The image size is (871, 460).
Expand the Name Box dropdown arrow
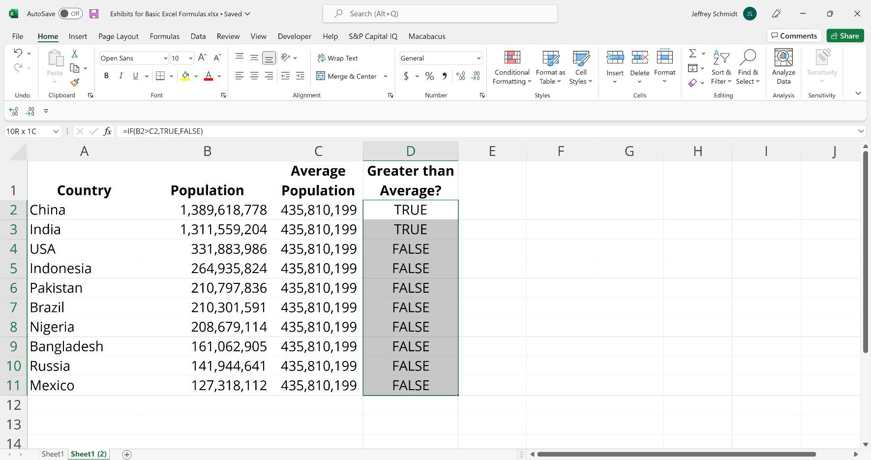[x=56, y=131]
